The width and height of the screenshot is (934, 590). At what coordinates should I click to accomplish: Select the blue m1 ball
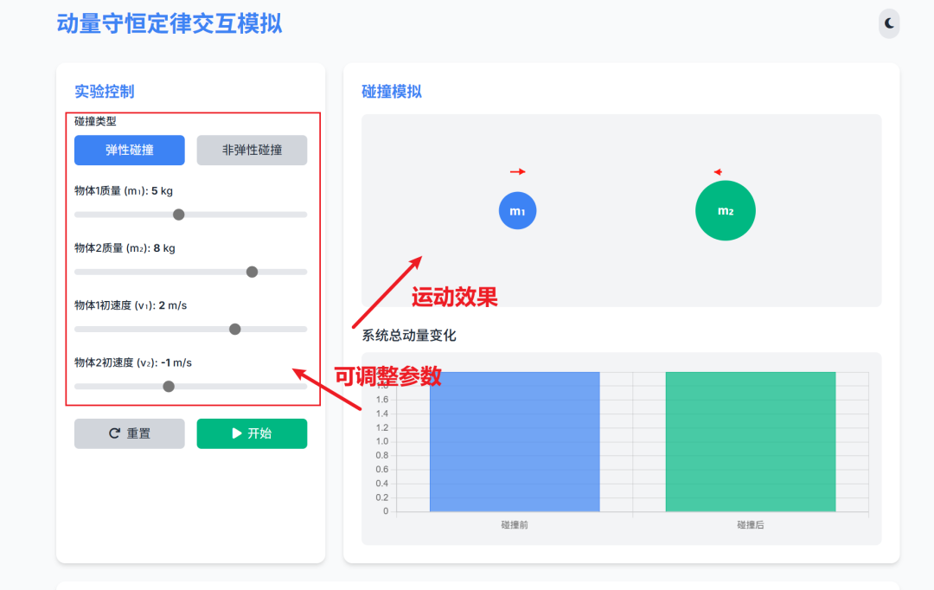click(x=517, y=210)
